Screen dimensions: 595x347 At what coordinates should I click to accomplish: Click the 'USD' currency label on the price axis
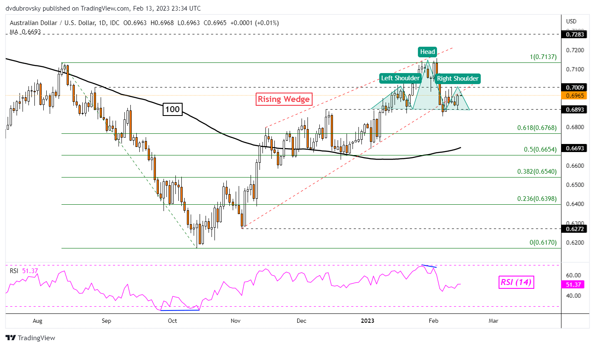[x=571, y=21]
